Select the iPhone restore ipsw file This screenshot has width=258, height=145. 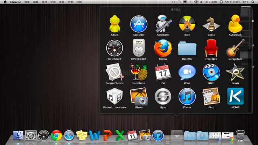click(x=114, y=97)
